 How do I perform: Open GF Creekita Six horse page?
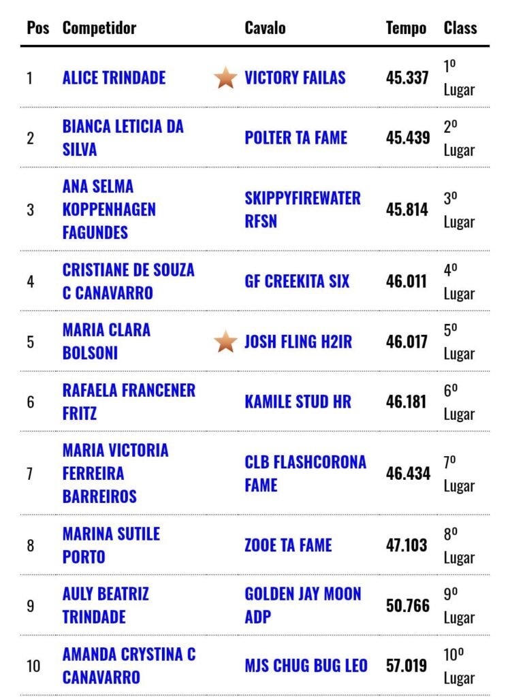click(297, 281)
